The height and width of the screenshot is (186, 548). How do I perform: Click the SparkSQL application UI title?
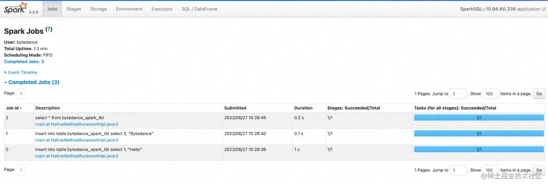(502, 9)
